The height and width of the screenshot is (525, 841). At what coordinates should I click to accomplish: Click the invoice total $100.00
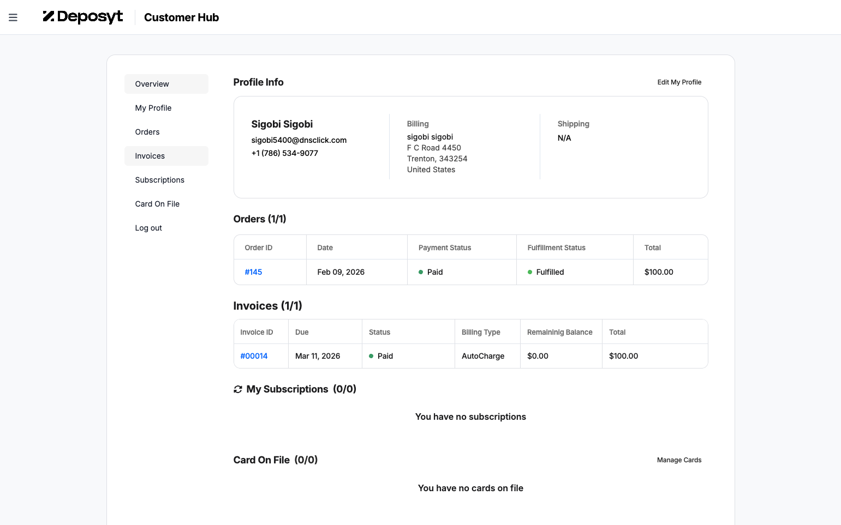tap(623, 356)
